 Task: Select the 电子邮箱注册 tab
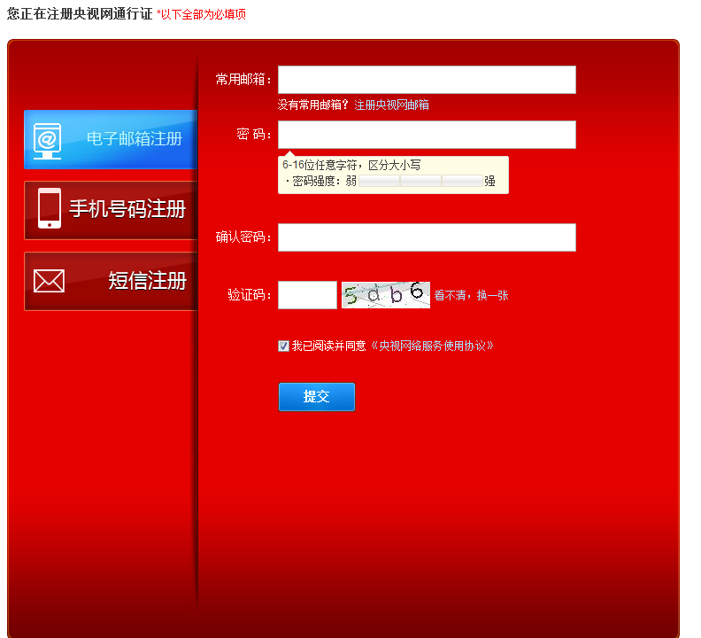[134, 139]
